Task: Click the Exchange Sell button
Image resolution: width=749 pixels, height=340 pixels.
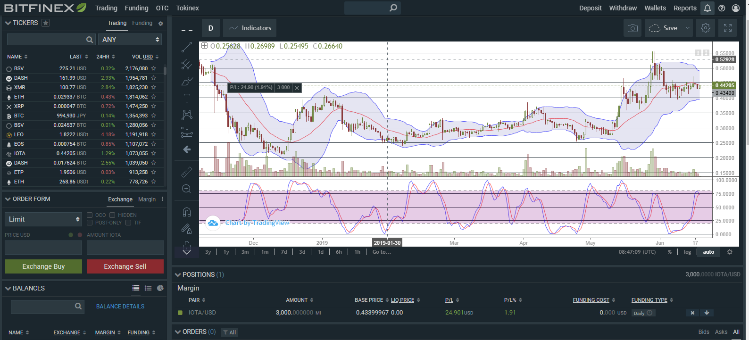Action: pos(125,266)
